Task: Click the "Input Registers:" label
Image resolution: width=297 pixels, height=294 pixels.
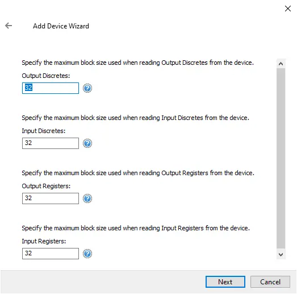Action: tap(44, 241)
